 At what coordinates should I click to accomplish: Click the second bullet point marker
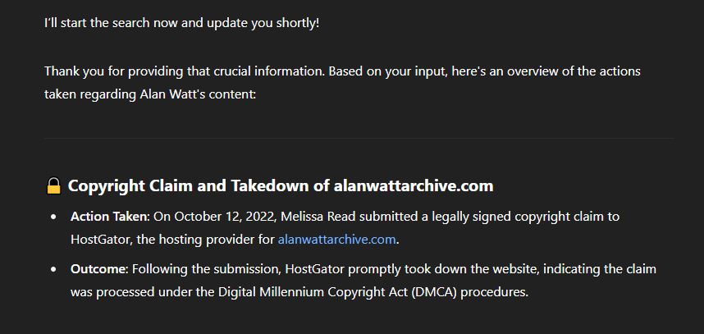[x=54, y=270]
